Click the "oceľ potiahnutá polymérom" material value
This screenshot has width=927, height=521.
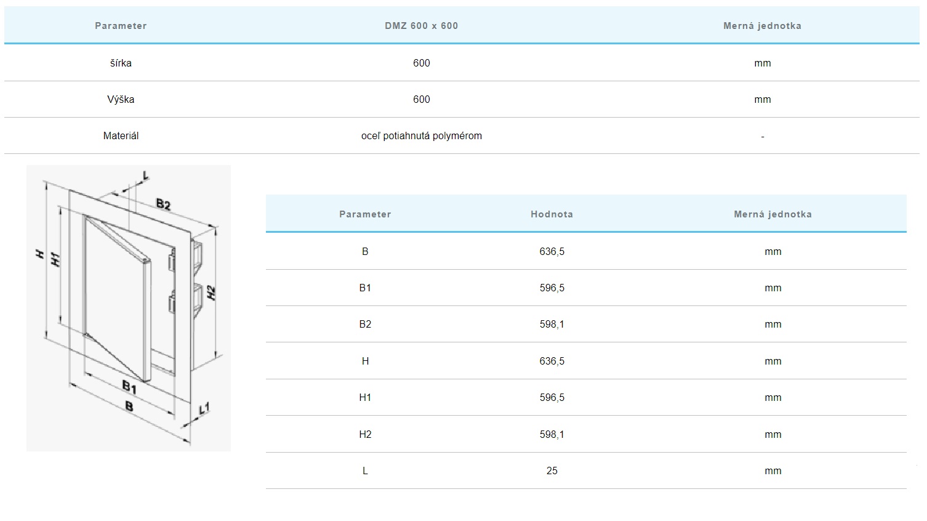[x=421, y=135]
